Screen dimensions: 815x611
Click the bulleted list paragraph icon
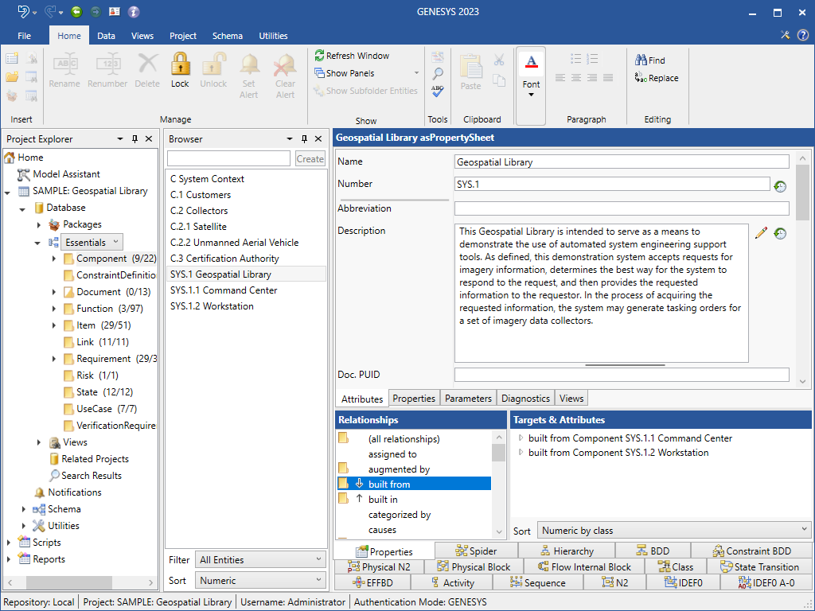click(x=576, y=58)
